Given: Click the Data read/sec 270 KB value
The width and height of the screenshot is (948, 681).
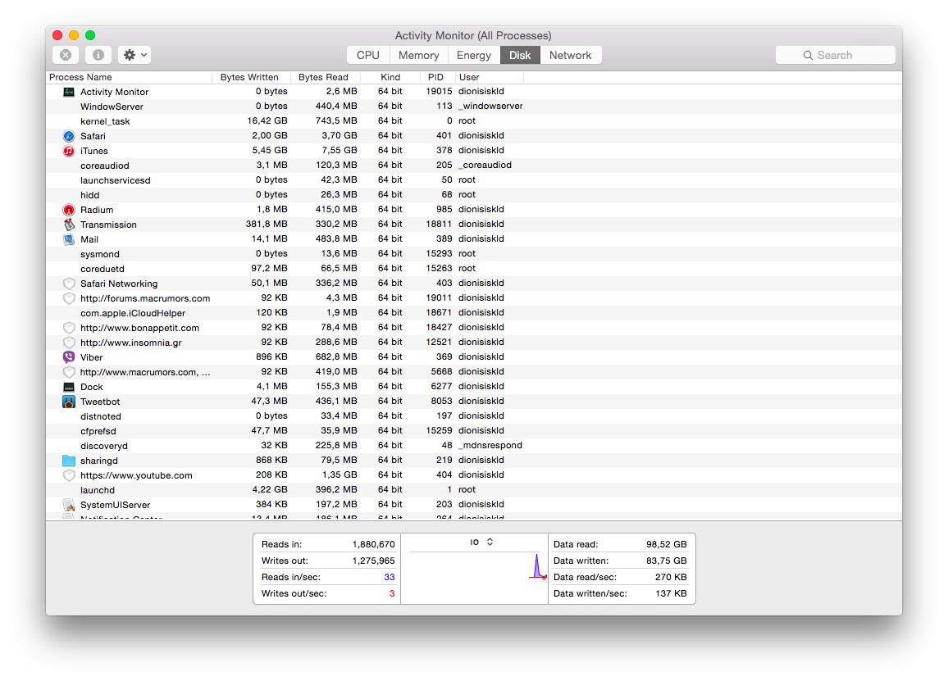Looking at the screenshot, I should [x=671, y=577].
